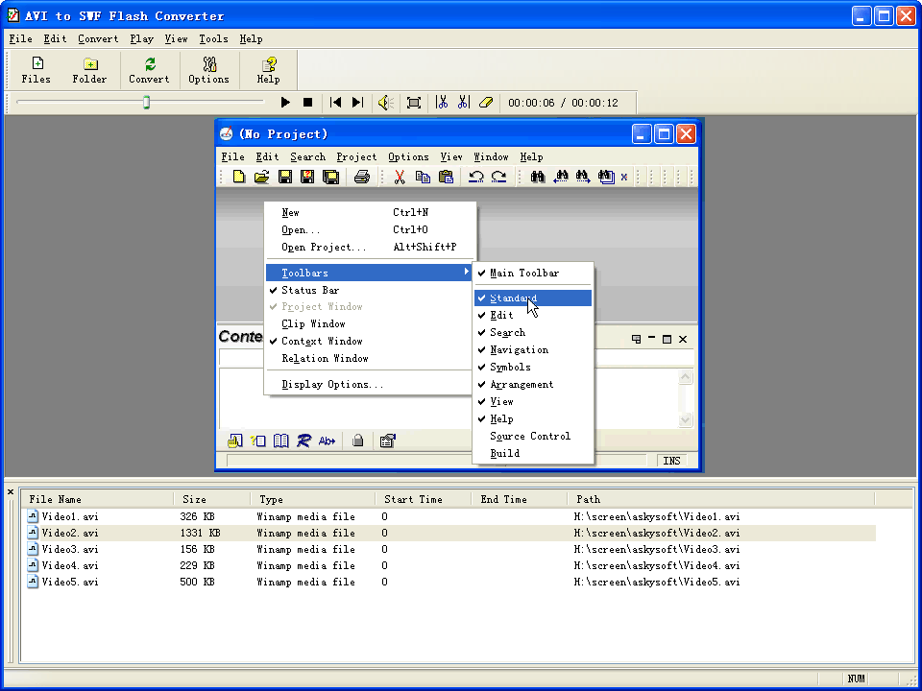Choose Open Project... from the menu
Viewport: 922px width, 691px height.
[x=369, y=248]
